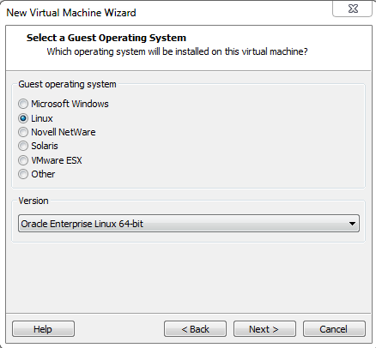This screenshot has height=348, width=376.
Task: Close the wizard using the X button
Action: 353,9
